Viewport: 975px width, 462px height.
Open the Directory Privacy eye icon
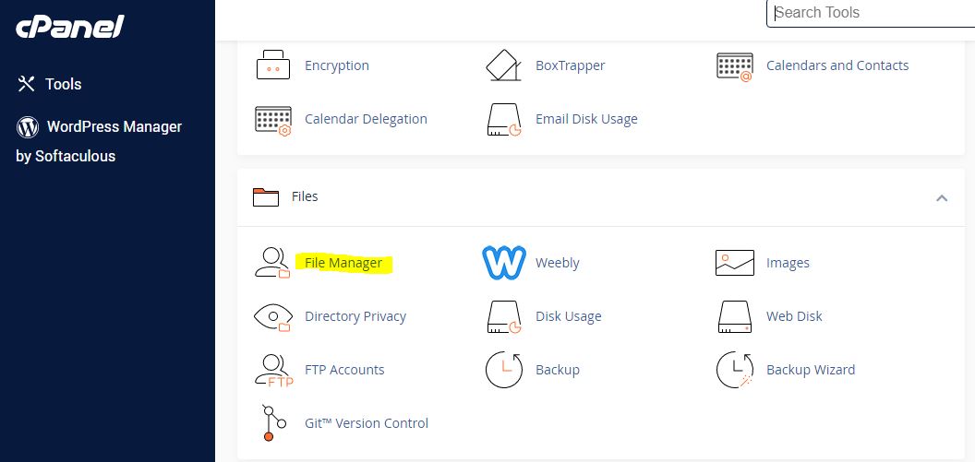point(272,316)
